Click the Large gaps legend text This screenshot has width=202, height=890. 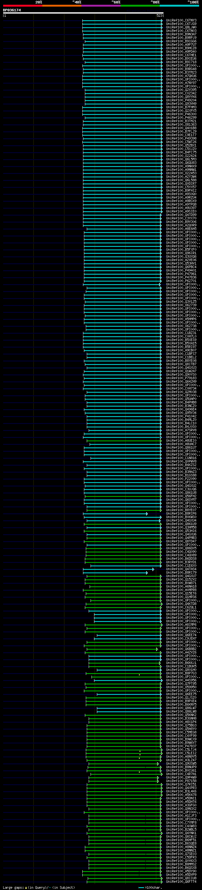(x=14, y=887)
